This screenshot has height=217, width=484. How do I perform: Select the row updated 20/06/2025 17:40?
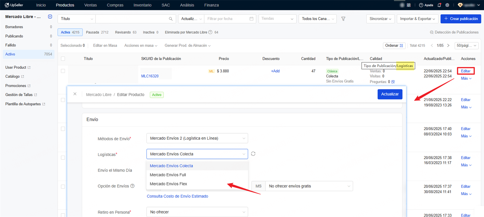pos(63,129)
